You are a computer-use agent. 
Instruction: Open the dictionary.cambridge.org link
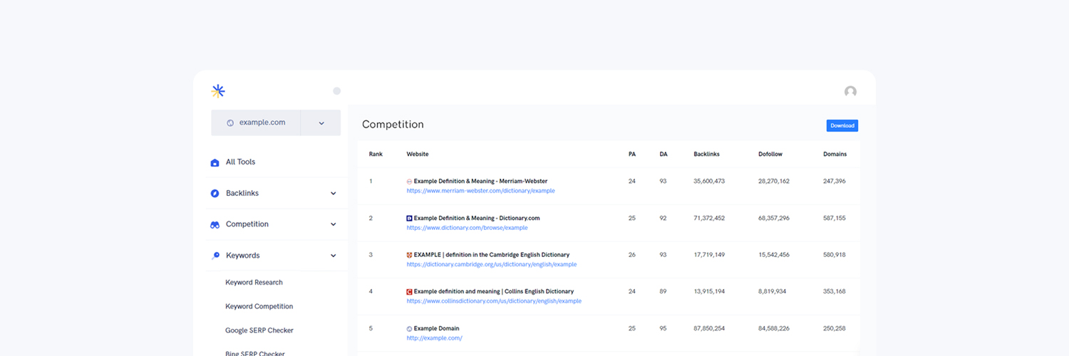(492, 264)
